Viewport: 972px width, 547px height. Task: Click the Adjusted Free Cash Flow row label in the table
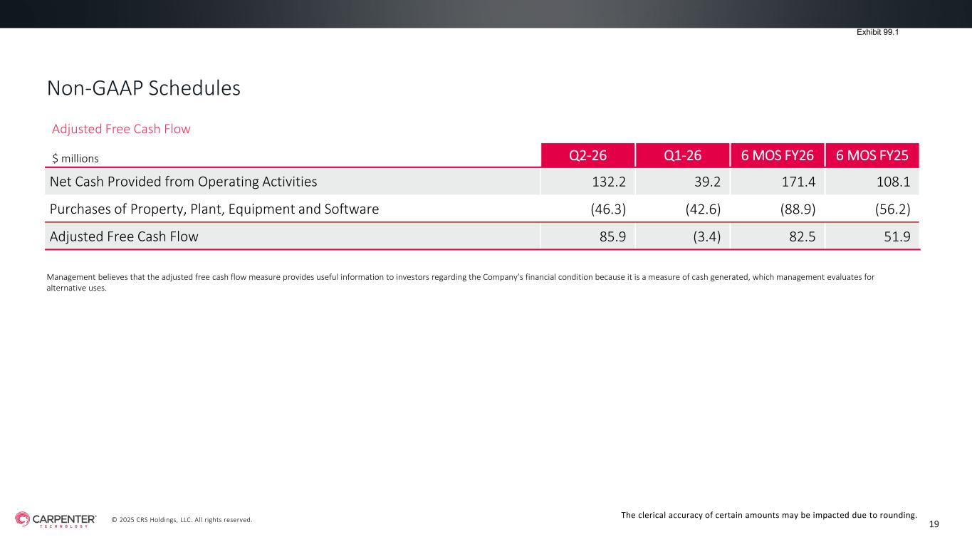click(x=124, y=236)
